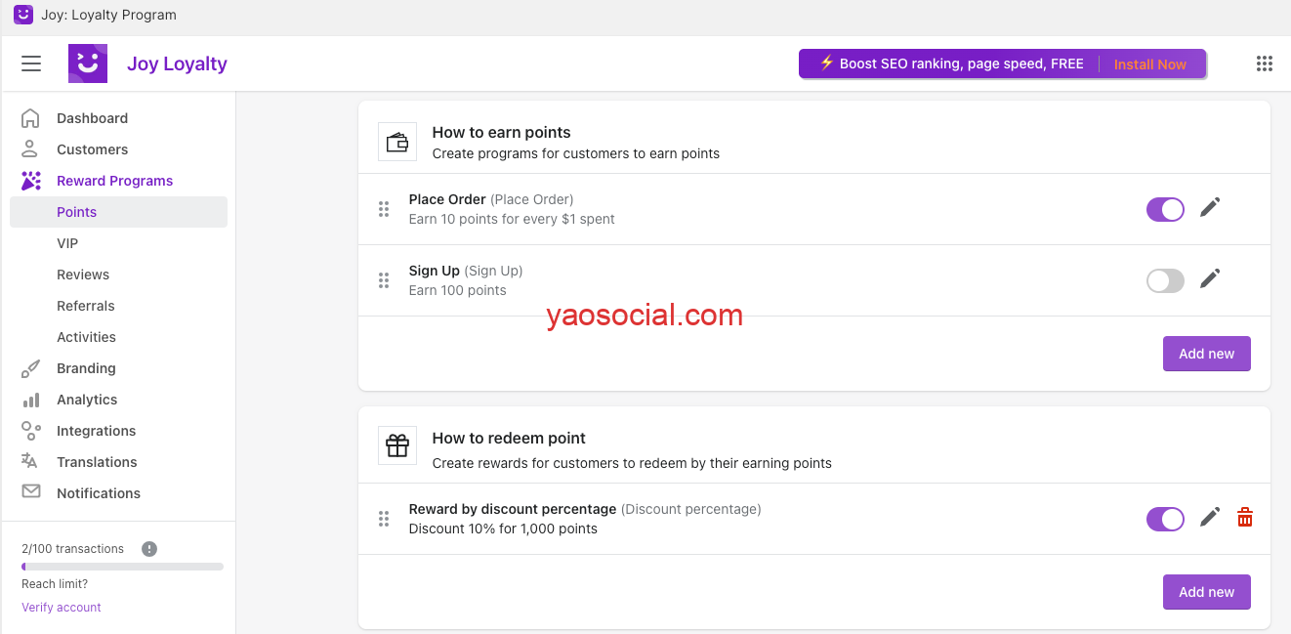Image resolution: width=1291 pixels, height=634 pixels.
Task: Collapse the Reward Programs sidebar section
Action: (114, 181)
